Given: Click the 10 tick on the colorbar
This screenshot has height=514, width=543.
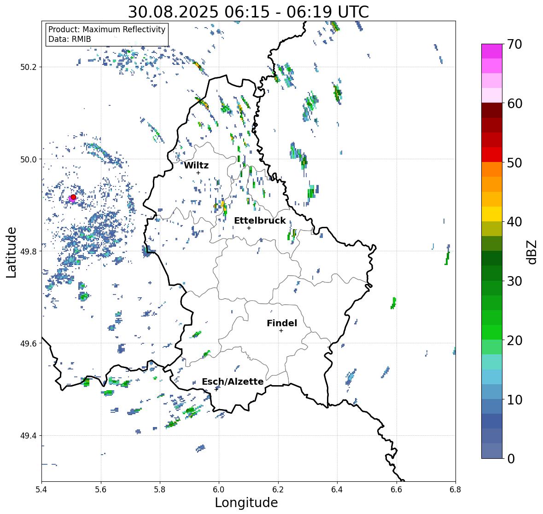Looking at the screenshot, I should 514,399.
